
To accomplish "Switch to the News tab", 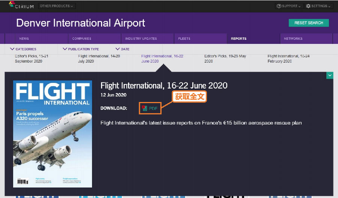I will (x=24, y=39).
